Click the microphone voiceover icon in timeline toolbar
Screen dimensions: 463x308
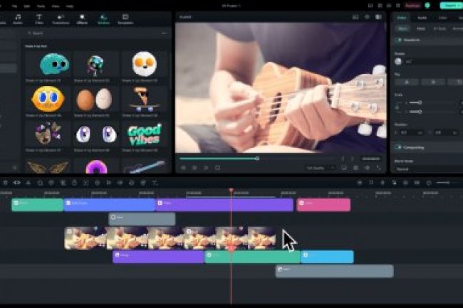point(383,183)
